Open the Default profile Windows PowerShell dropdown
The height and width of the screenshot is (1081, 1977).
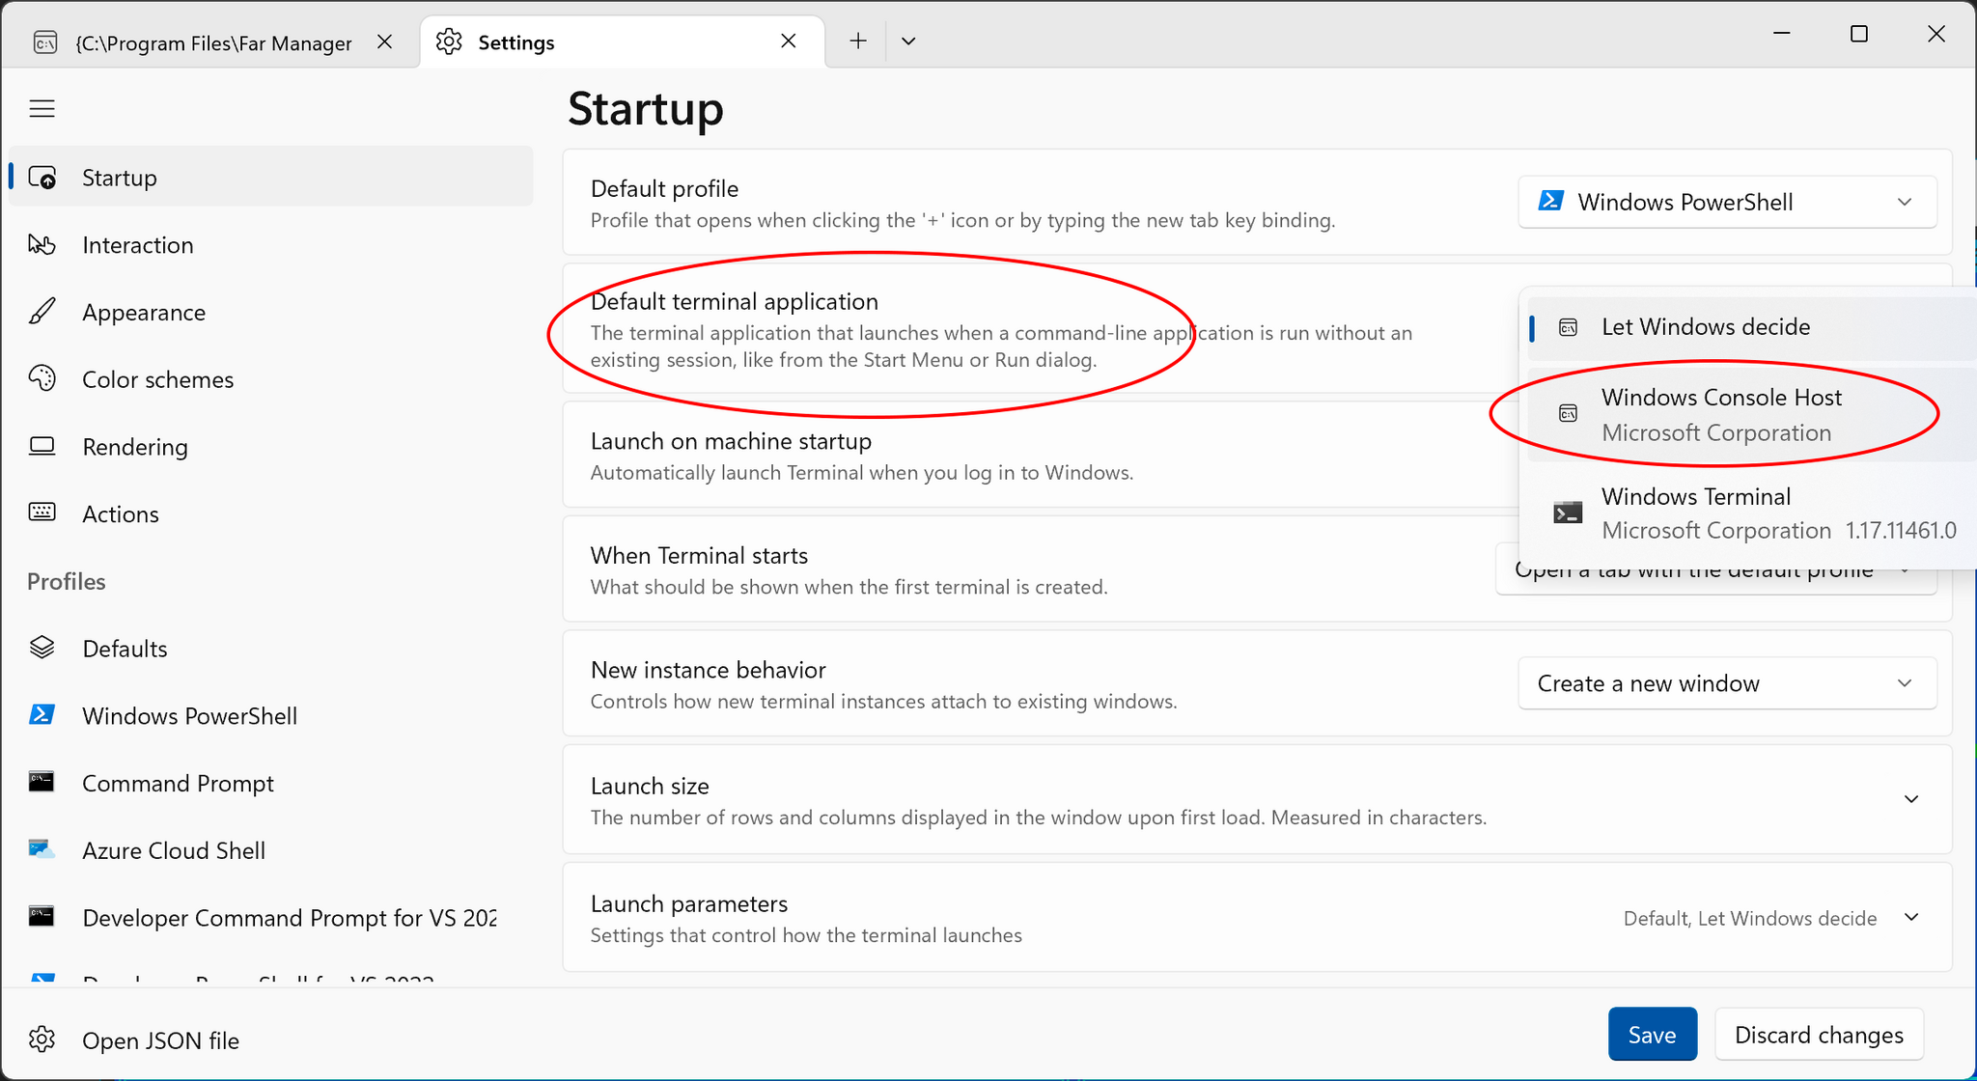point(1728,202)
